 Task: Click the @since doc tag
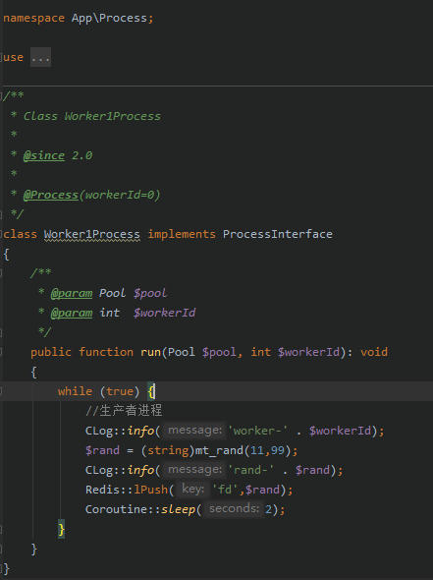(44, 155)
